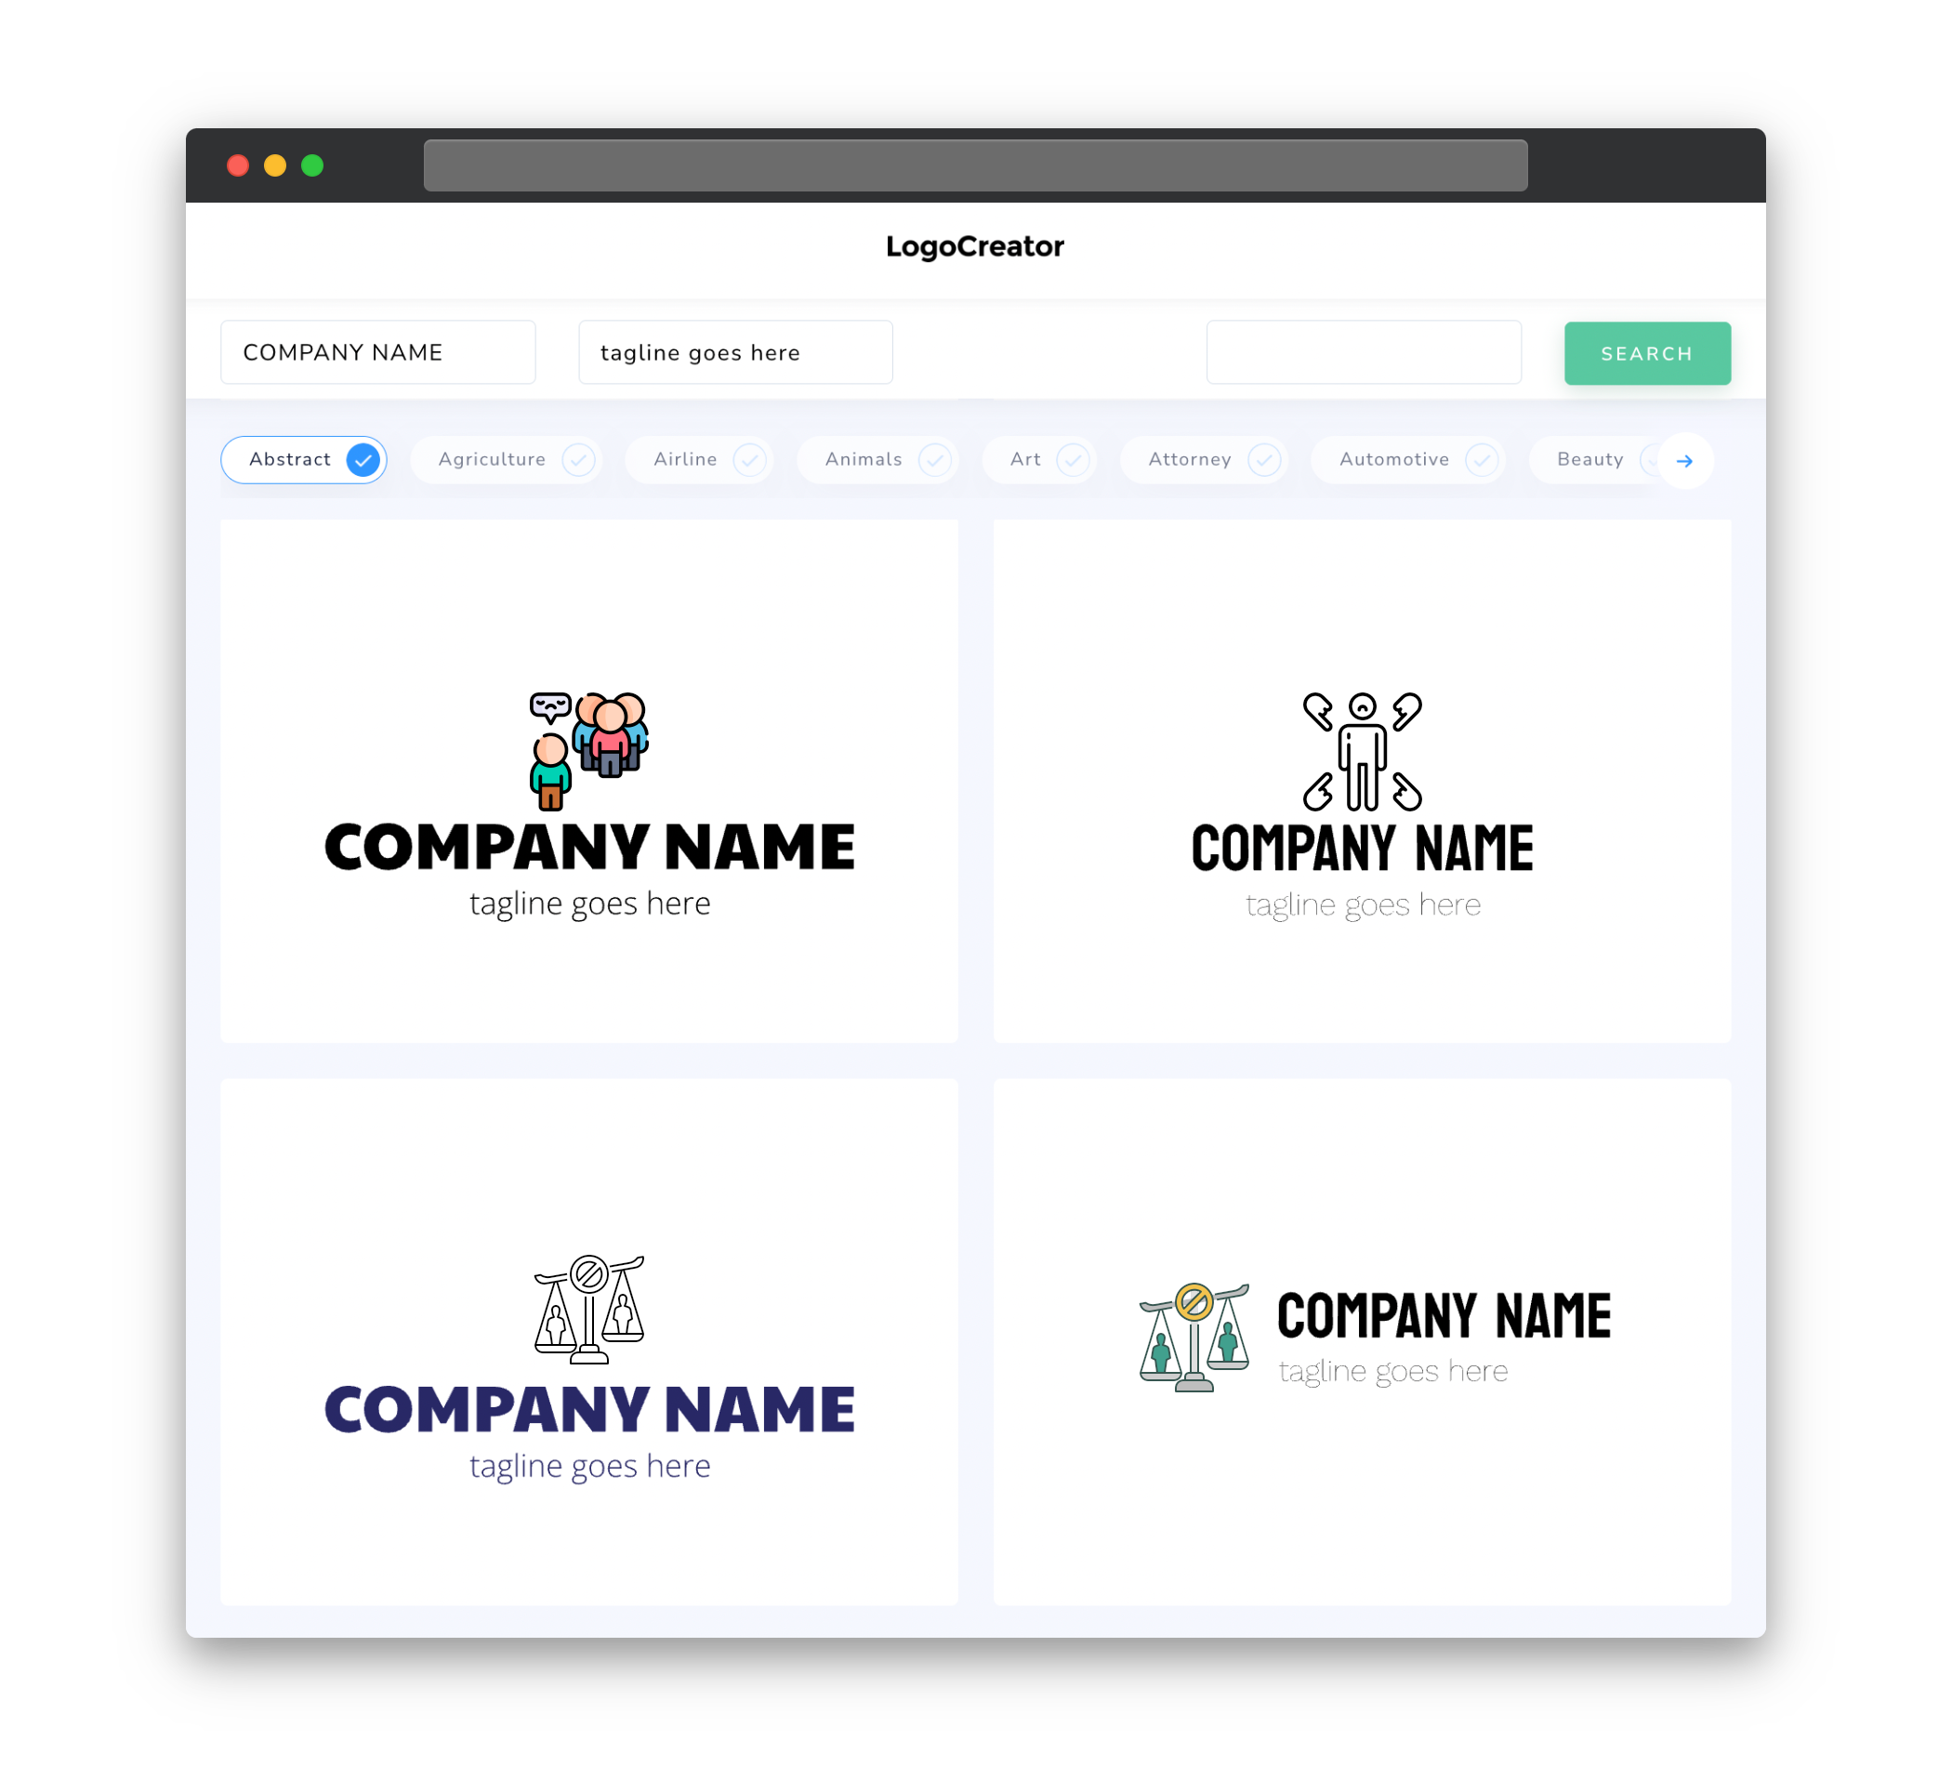Click the Abstract category checkmark icon
This screenshot has width=1952, height=1766.
point(363,459)
